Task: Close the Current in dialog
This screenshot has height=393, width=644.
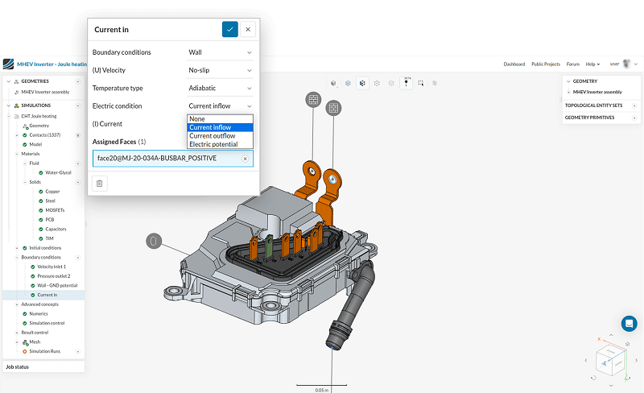Action: pyautogui.click(x=248, y=29)
